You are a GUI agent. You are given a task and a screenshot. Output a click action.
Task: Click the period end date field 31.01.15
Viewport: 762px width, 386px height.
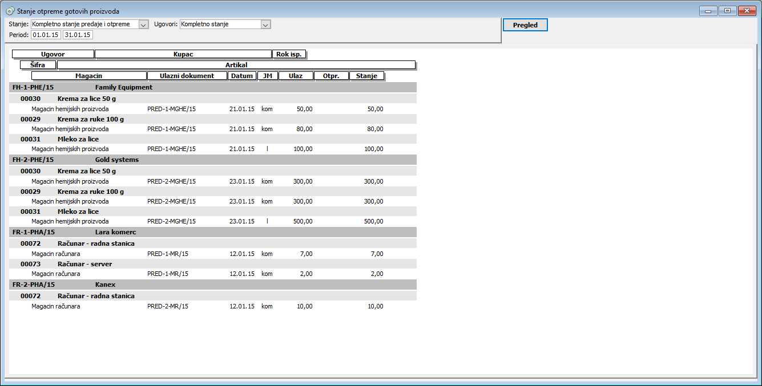78,35
